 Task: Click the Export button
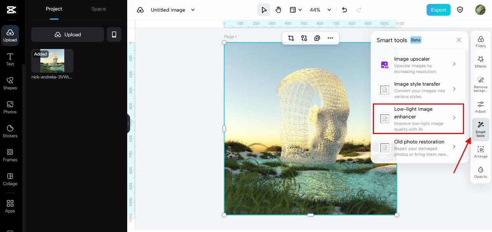[439, 10]
